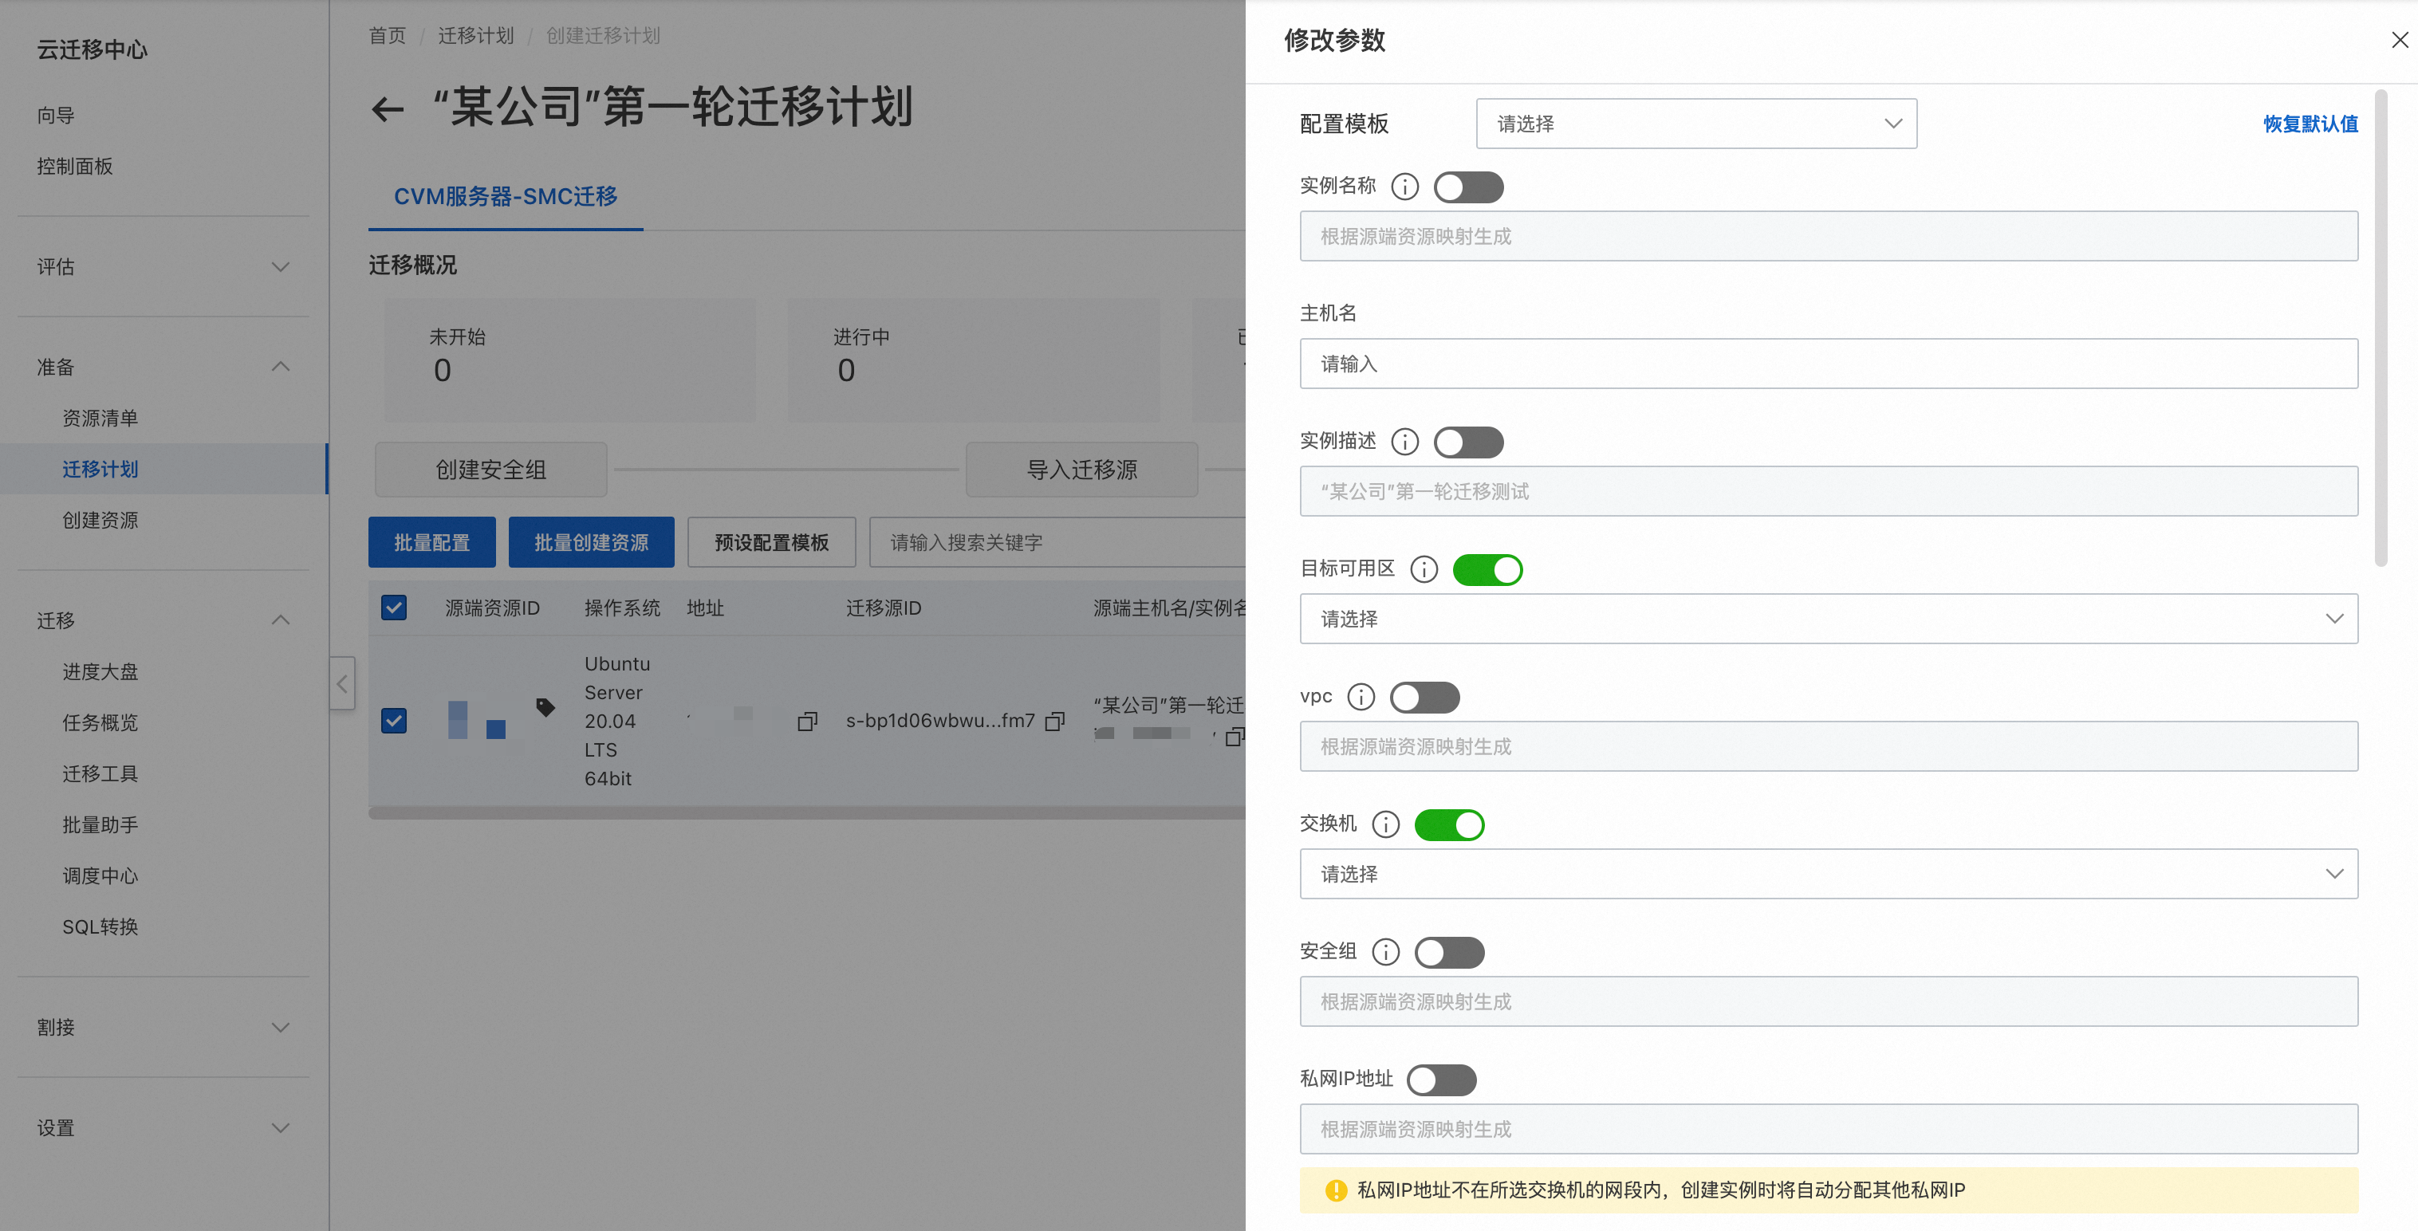Open the 交换机 dropdown
The width and height of the screenshot is (2418, 1231).
pos(1829,874)
